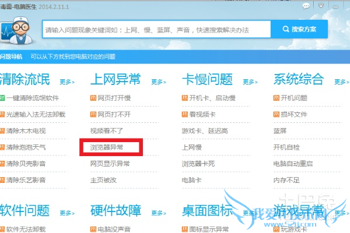Click hot badge icon beside 图标显示异常
This screenshot has width=350, height=233.
(185, 229)
